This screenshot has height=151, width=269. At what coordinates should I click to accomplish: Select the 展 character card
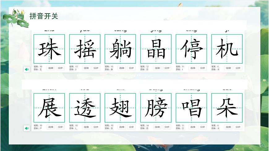click(49, 108)
